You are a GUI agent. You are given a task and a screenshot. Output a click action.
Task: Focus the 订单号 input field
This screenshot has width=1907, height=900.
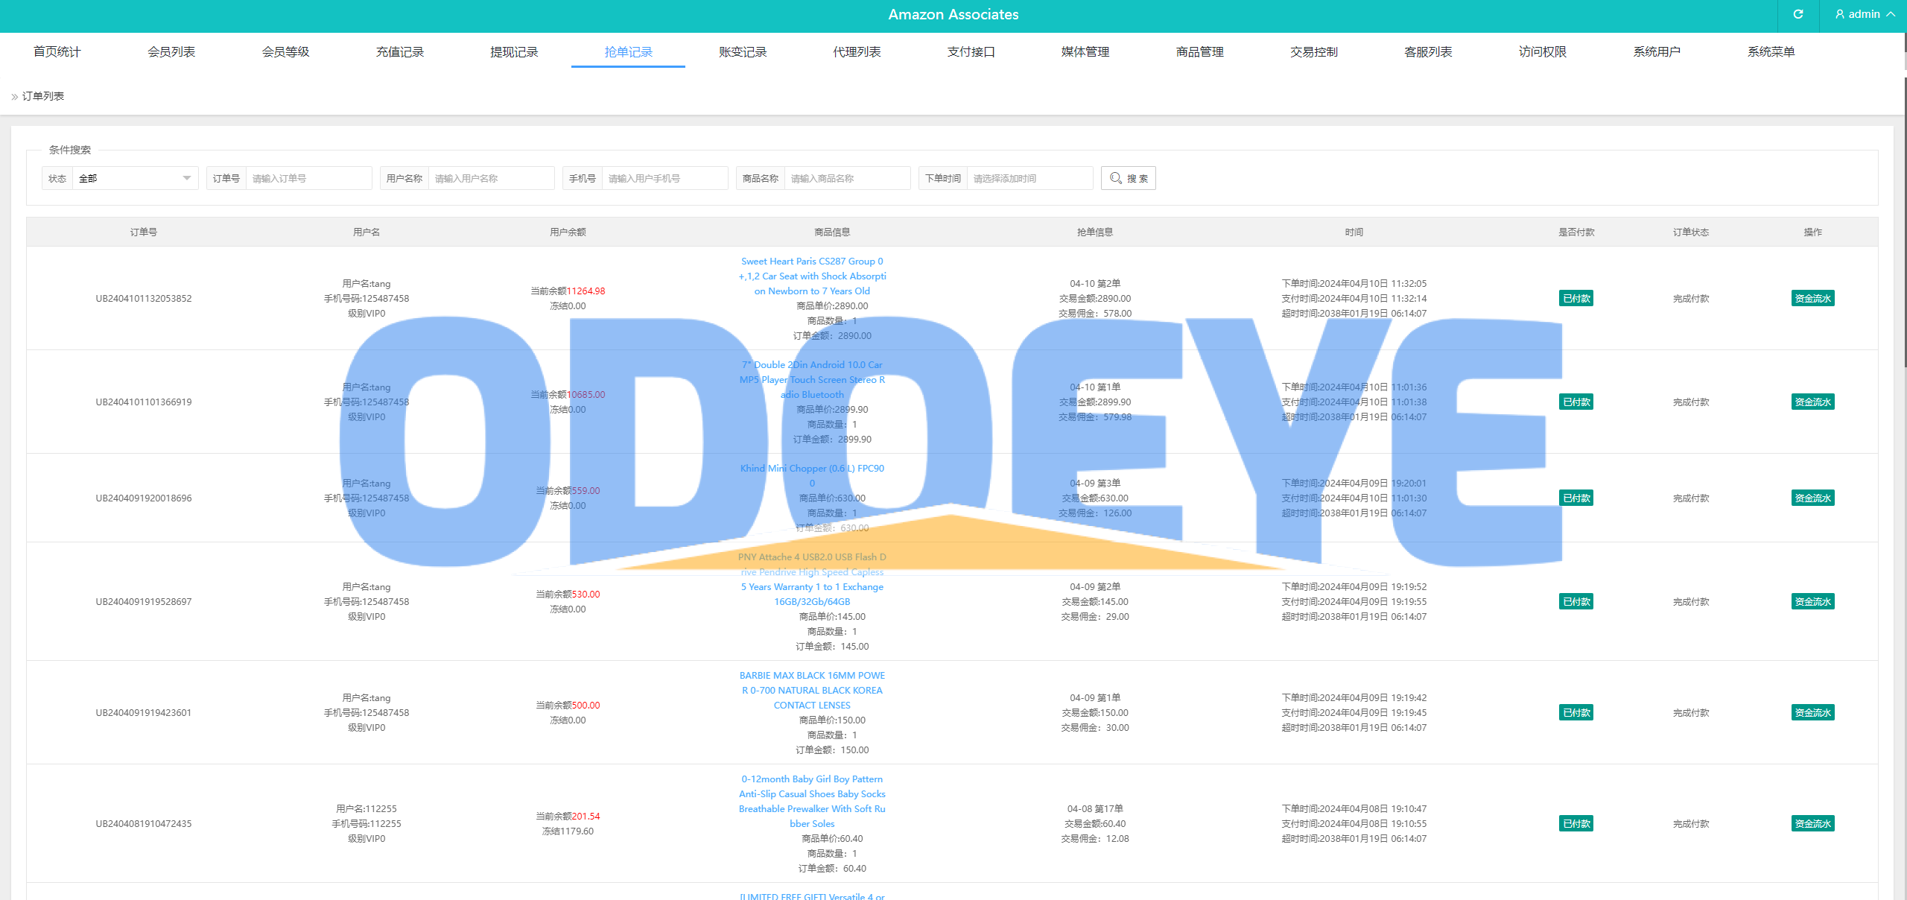coord(308,178)
